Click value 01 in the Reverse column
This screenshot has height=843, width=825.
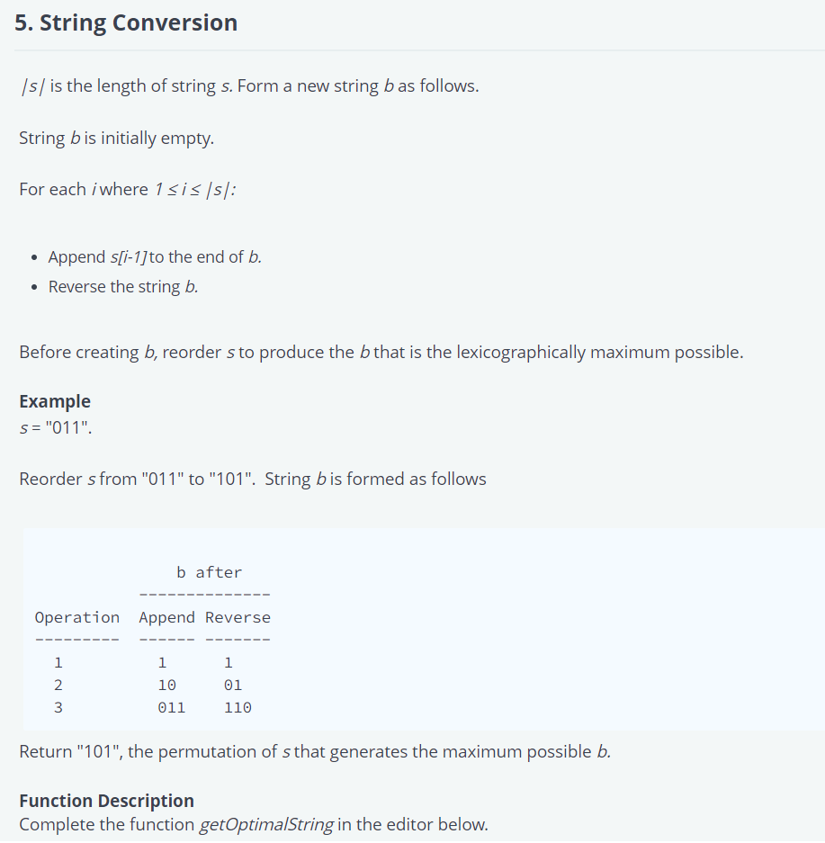(233, 685)
